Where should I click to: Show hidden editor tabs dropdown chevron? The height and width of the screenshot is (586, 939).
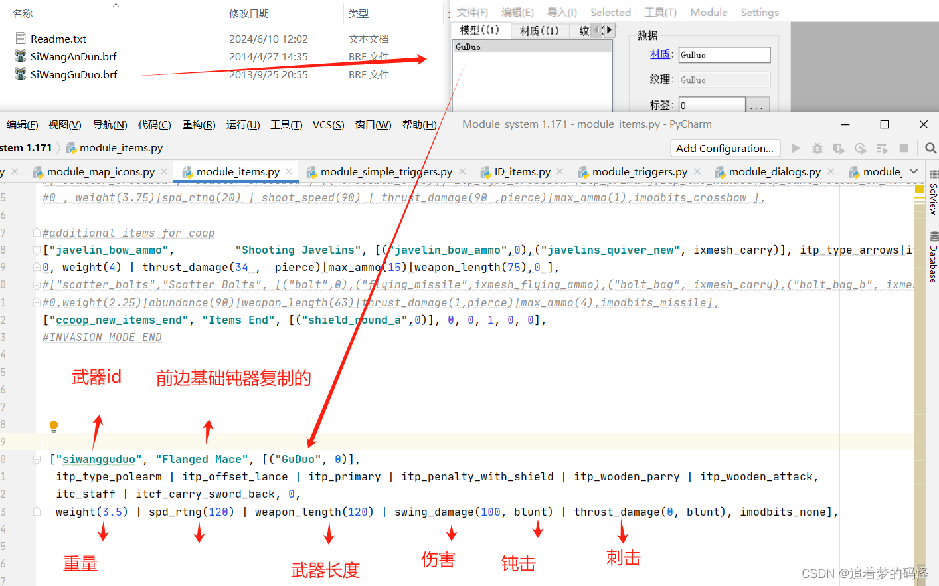(914, 171)
